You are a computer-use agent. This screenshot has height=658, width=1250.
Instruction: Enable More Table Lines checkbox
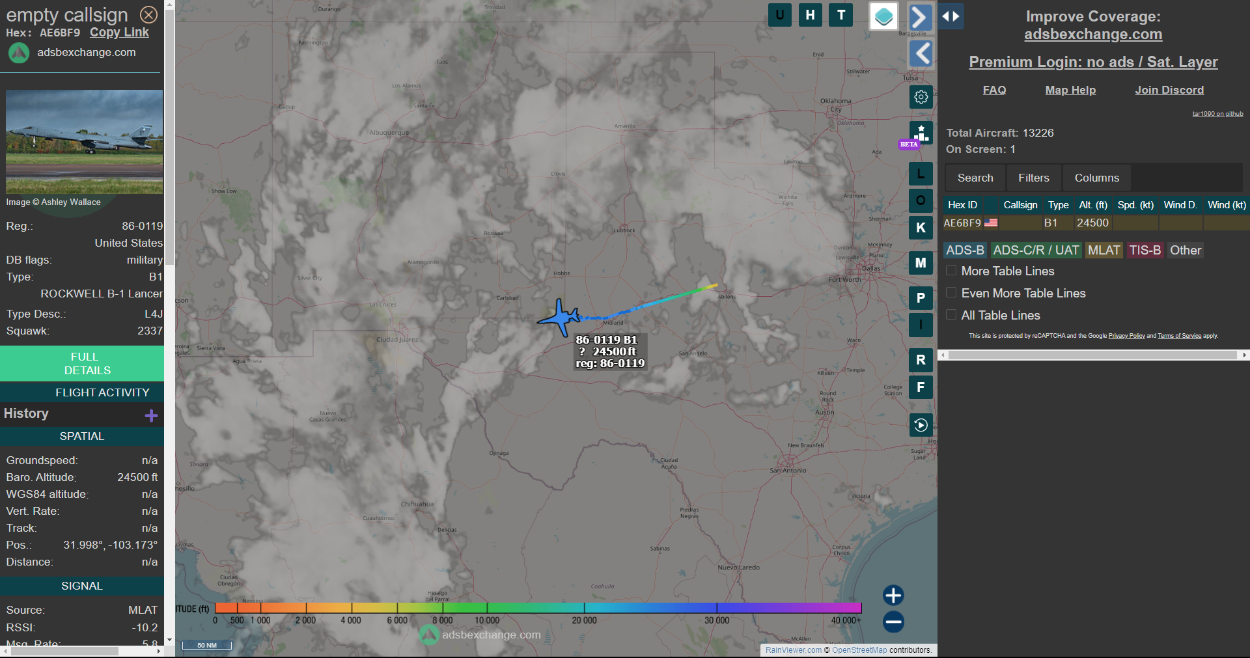(951, 271)
